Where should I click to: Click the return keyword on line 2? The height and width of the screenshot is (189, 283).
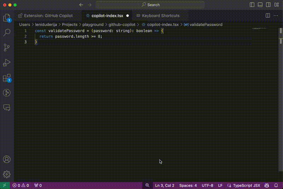click(x=46, y=37)
